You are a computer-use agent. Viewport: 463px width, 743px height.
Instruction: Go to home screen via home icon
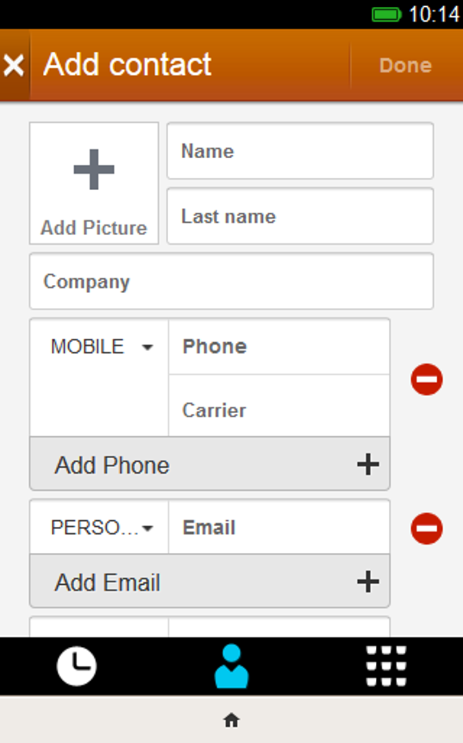pyautogui.click(x=231, y=720)
